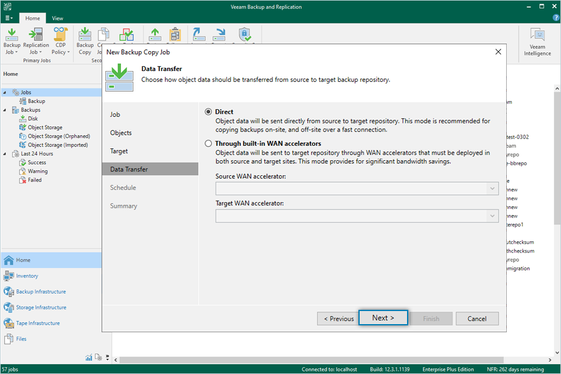The image size is (561, 374).
Task: Click the "Connected to: localhost" status text
Action: coord(329,370)
